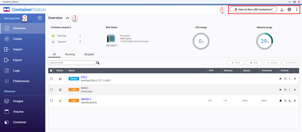
Task: Select the mint-1 row checkbox
Action: 51,90
